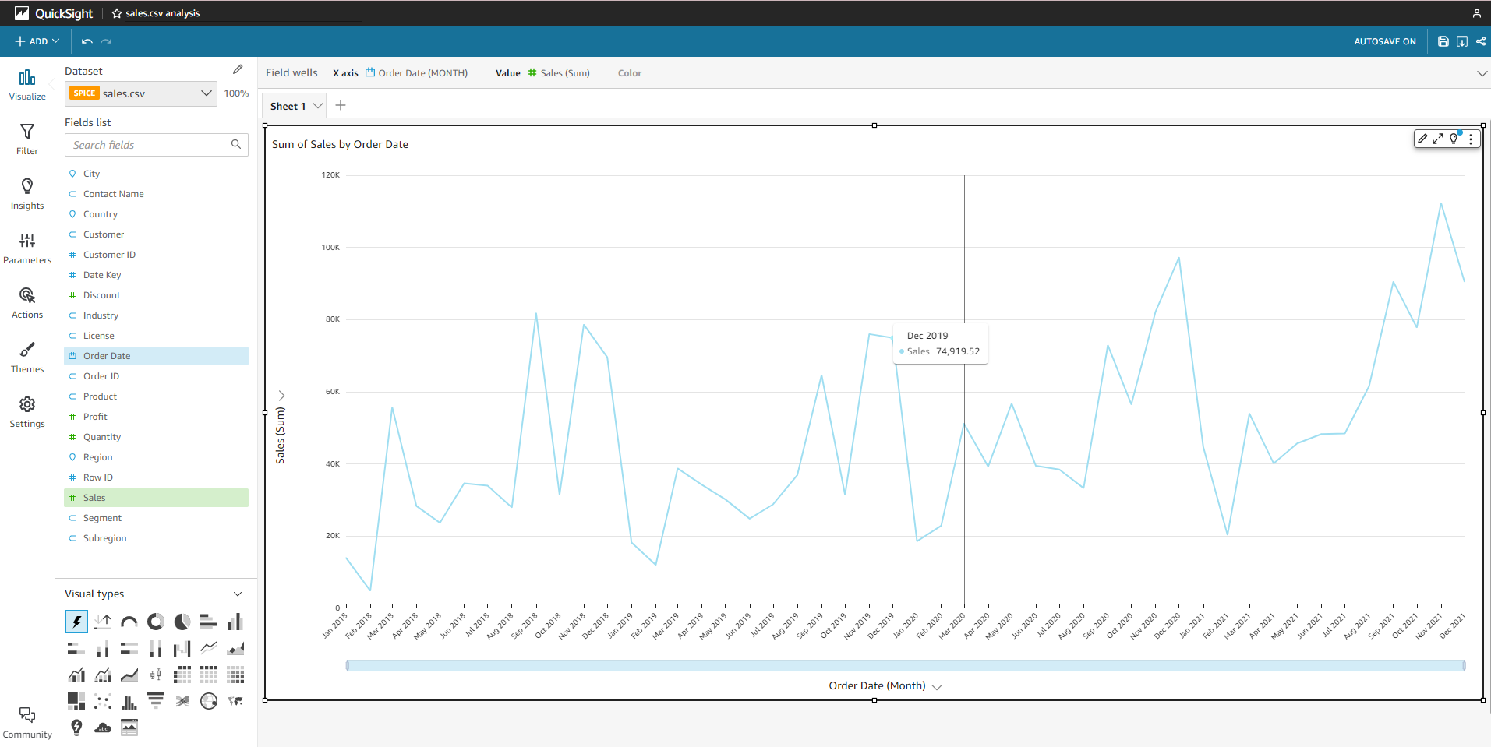This screenshot has width=1491, height=747.
Task: Expand the Field wells panel chevron
Action: 1482,73
